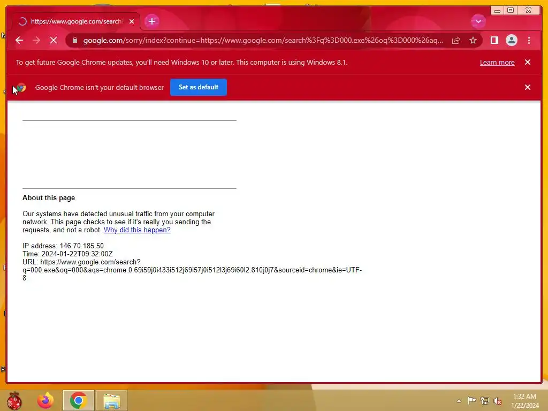
Task: Open a new tab with plus button
Action: coord(151,21)
